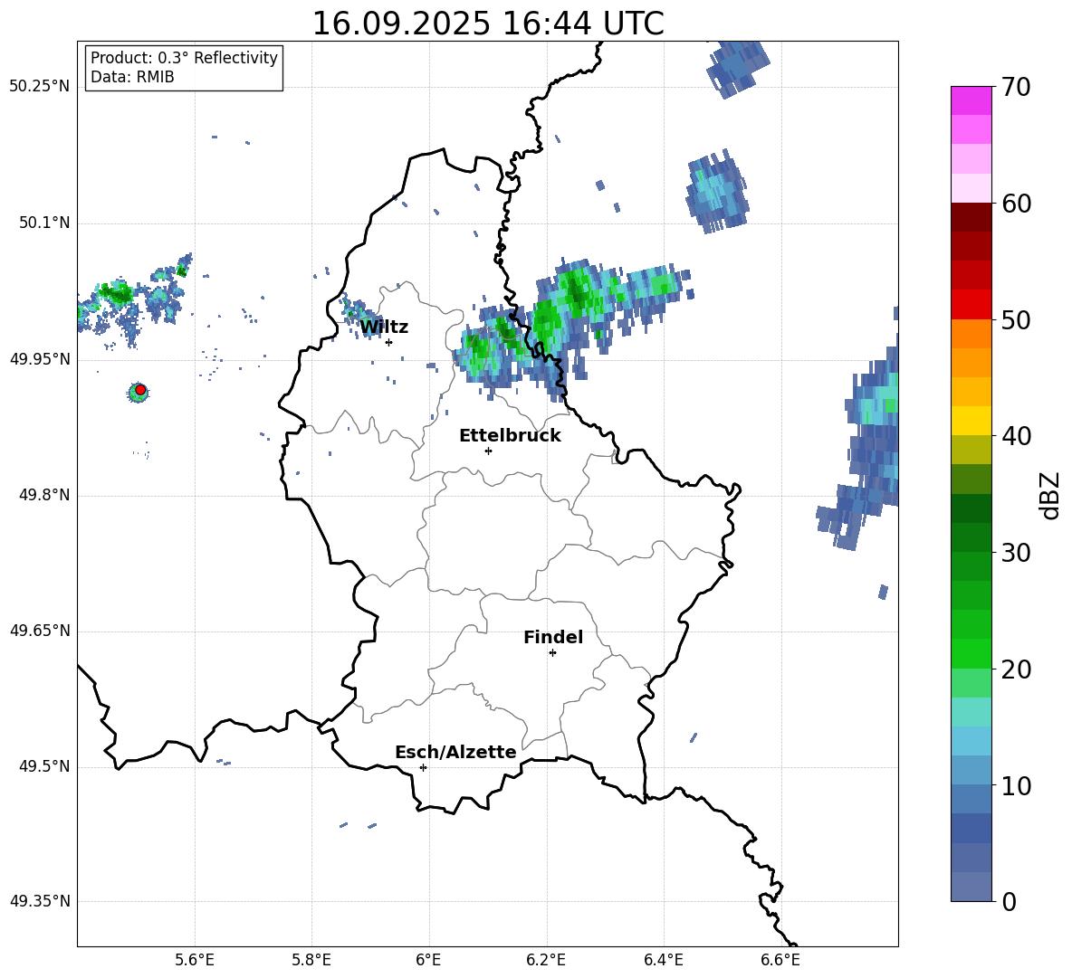Click the 30 colorbar tick label

coord(1016,553)
